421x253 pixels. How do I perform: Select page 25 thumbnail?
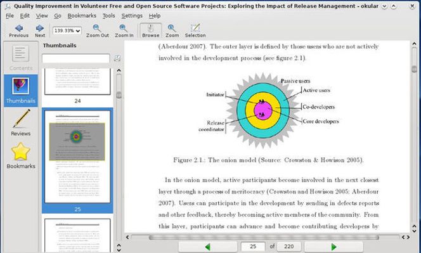point(77,157)
